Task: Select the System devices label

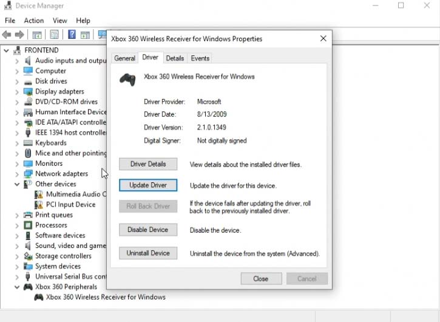Action: [x=58, y=266]
